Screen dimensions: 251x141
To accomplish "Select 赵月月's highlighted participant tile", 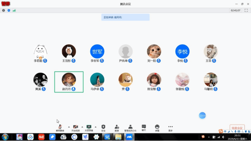I will (69, 82).
